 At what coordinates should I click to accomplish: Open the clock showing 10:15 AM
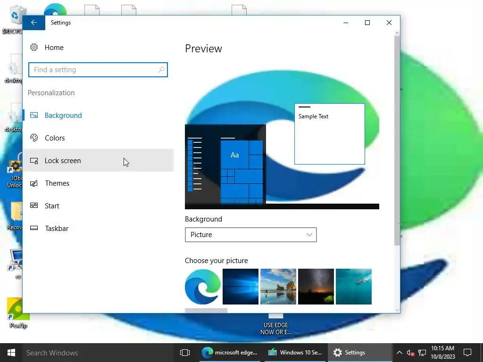[x=442, y=353]
